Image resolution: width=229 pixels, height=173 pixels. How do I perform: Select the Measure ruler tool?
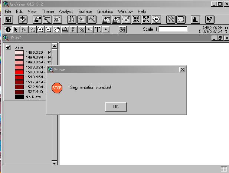(x=65, y=30)
